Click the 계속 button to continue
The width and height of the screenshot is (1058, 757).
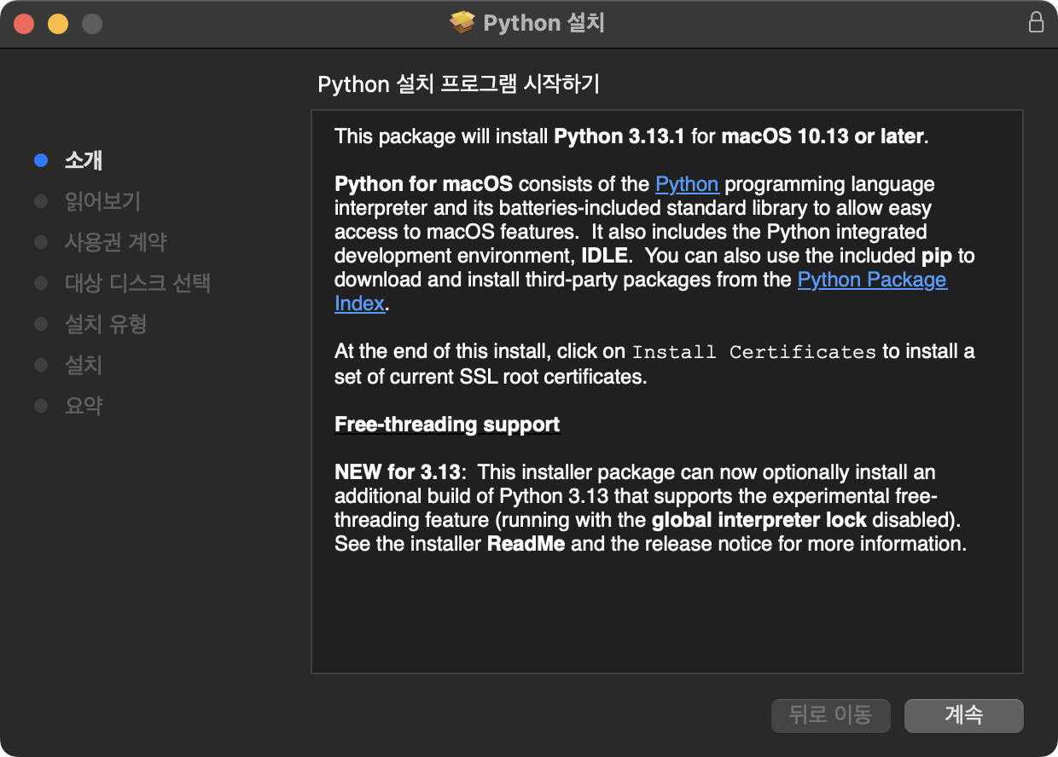(x=963, y=715)
